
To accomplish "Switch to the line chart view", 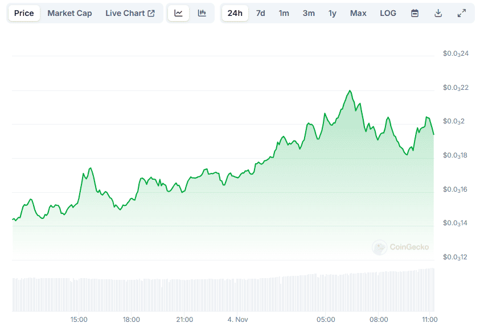I will click(x=178, y=13).
